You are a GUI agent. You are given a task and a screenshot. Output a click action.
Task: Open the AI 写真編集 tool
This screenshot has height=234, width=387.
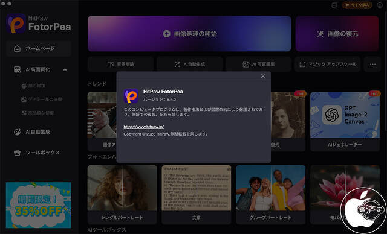[258, 64]
